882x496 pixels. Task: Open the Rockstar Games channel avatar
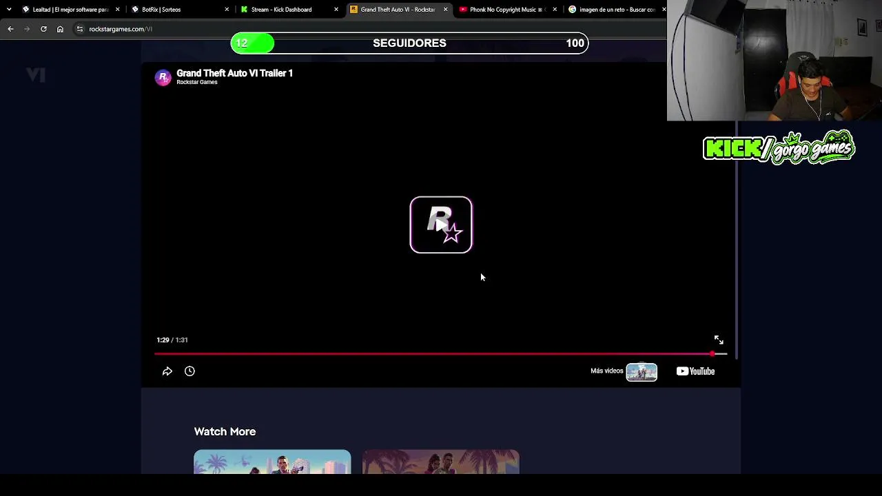coord(163,77)
